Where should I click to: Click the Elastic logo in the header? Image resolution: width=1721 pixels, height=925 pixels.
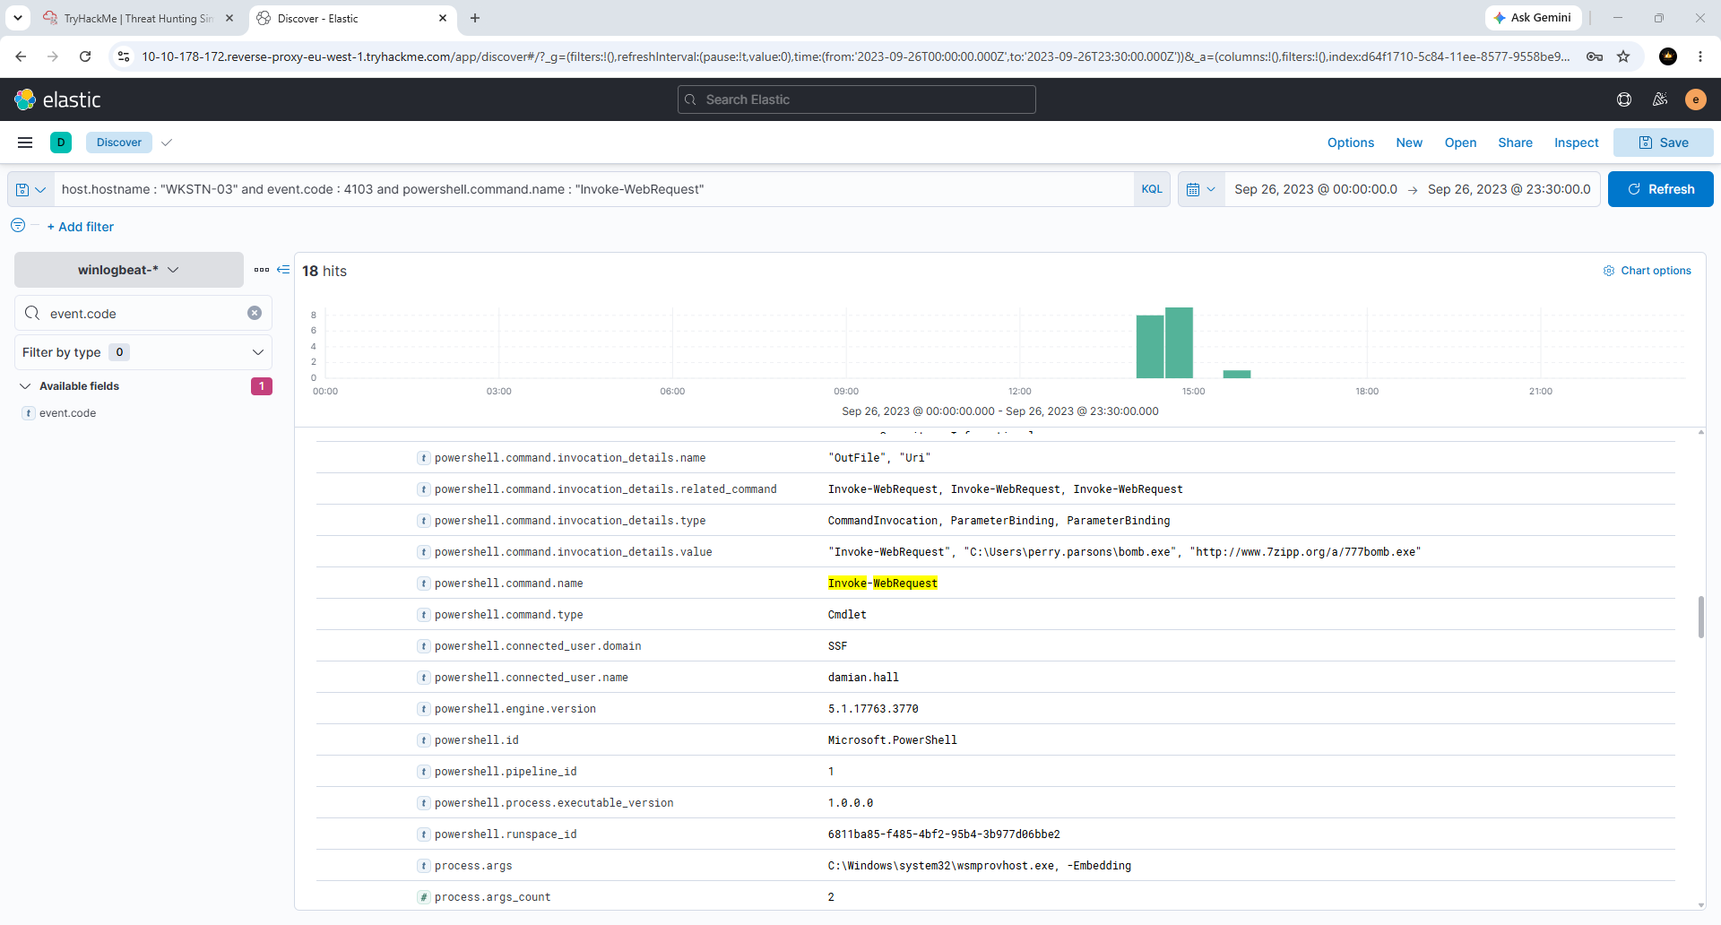(58, 99)
